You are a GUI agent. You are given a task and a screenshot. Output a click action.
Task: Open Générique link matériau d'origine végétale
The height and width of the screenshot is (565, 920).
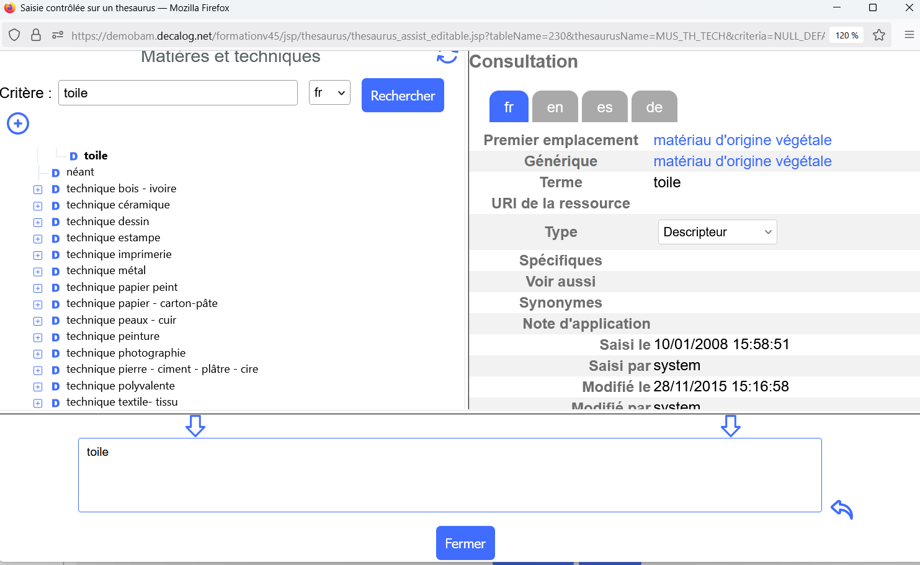pos(742,161)
